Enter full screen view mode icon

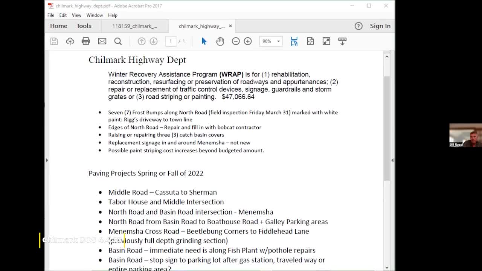point(326,41)
